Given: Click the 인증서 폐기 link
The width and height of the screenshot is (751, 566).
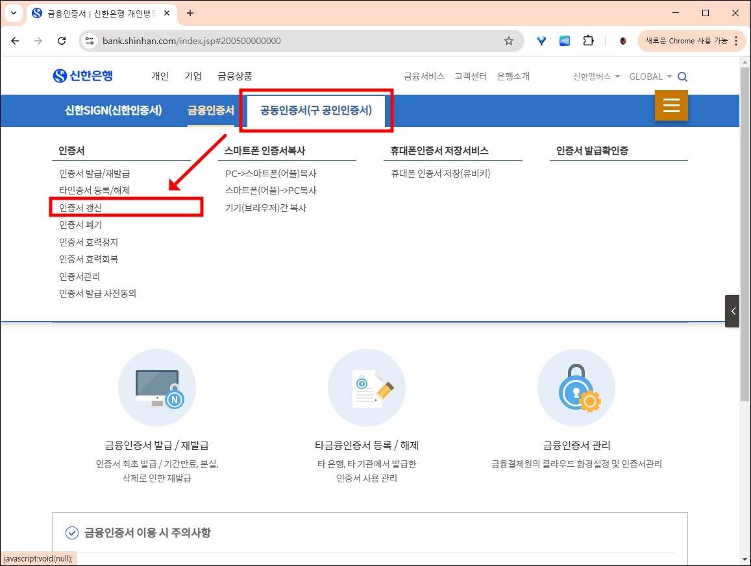Looking at the screenshot, I should [80, 224].
